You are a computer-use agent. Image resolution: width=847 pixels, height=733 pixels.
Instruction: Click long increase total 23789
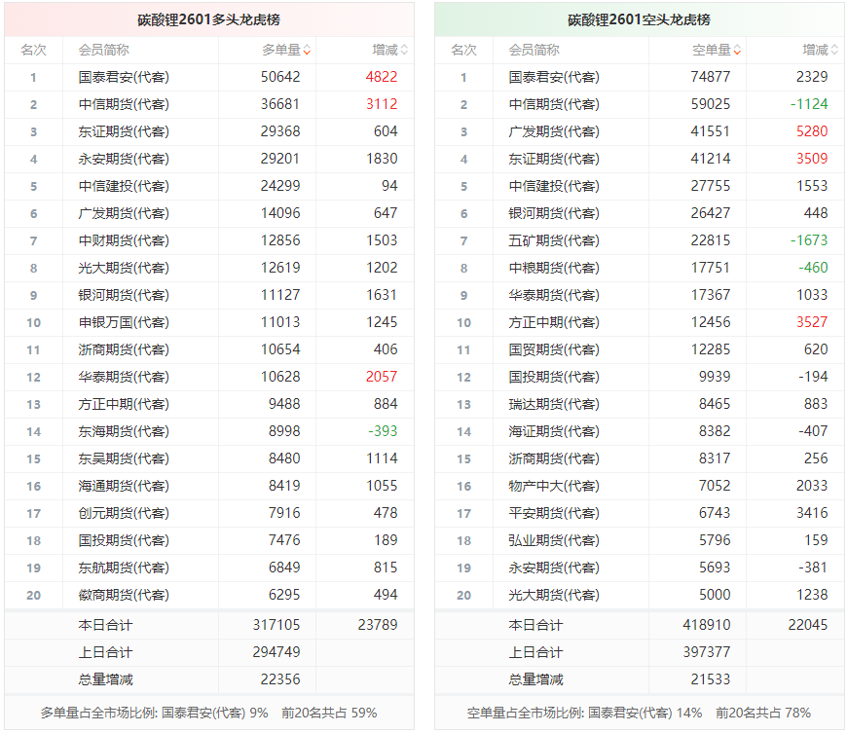[x=378, y=625]
